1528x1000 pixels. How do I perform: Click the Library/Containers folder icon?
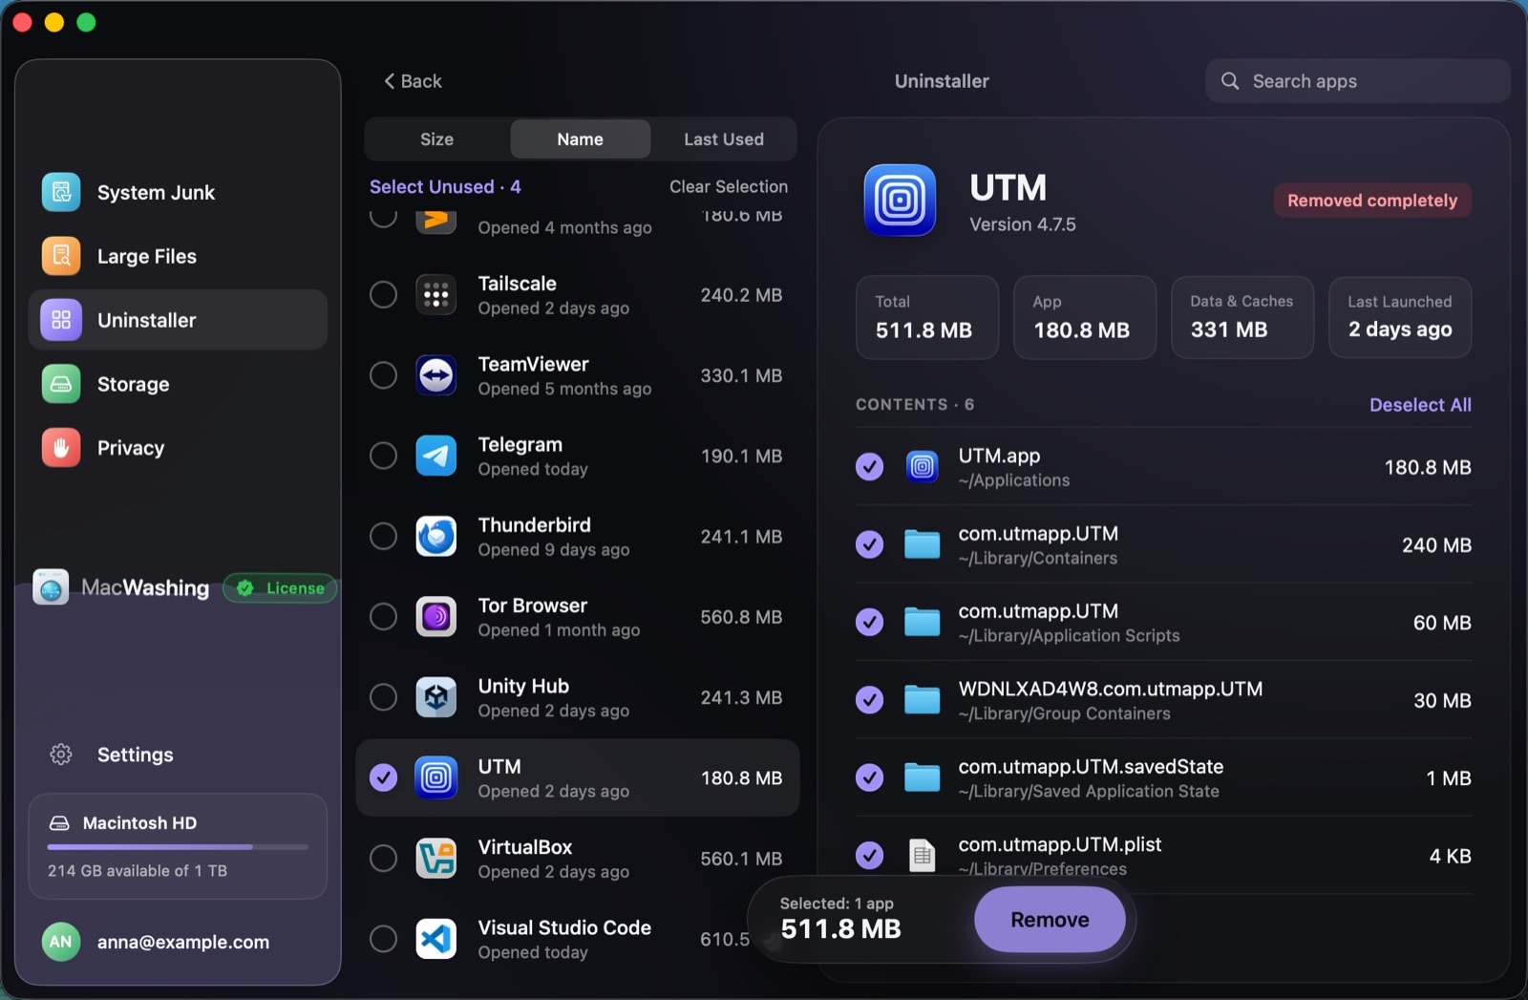[922, 544]
